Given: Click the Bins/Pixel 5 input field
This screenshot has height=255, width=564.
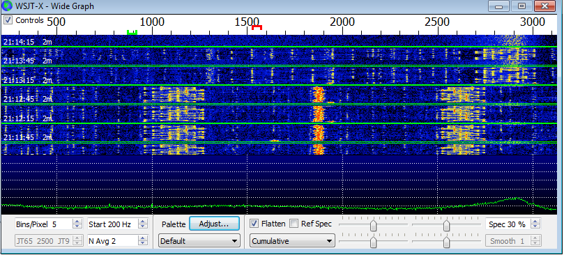Looking at the screenshot, I should point(44,224).
